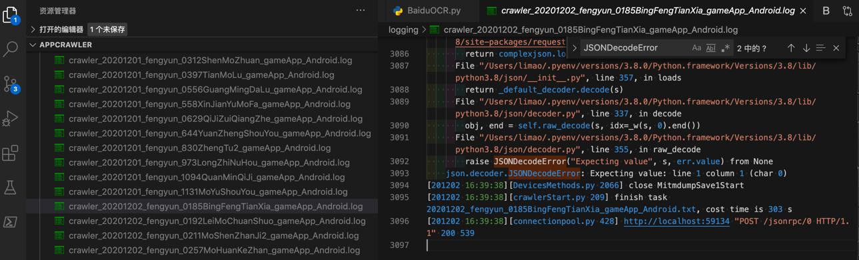Viewport: 859px width, 260px height.
Task: Expand the 打开的编辑器 section
Action: [x=33, y=29]
